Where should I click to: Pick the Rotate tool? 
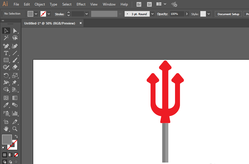click(x=6, y=75)
